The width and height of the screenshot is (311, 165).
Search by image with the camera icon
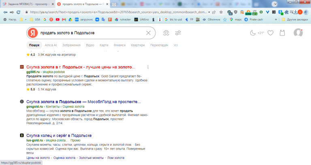[166, 33]
